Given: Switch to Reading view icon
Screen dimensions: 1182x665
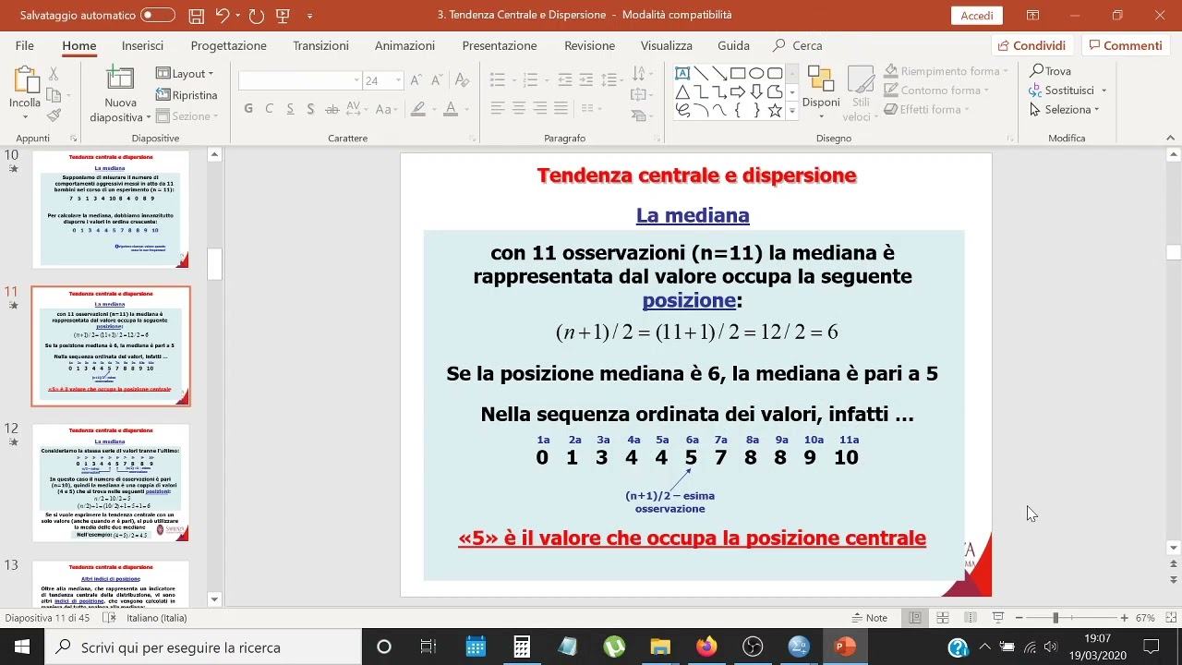Looking at the screenshot, I should [970, 618].
